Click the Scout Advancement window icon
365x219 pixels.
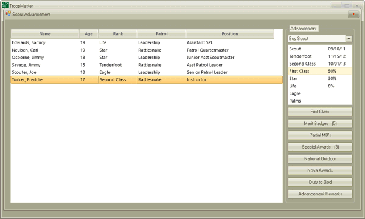[x=9, y=14]
